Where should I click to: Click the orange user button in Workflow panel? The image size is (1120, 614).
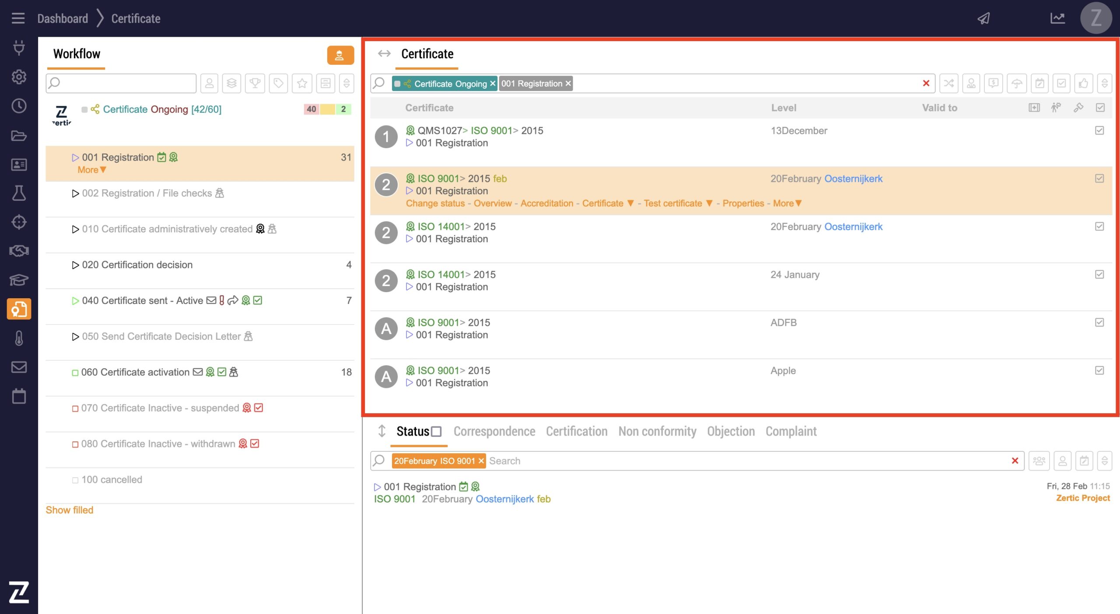340,56
